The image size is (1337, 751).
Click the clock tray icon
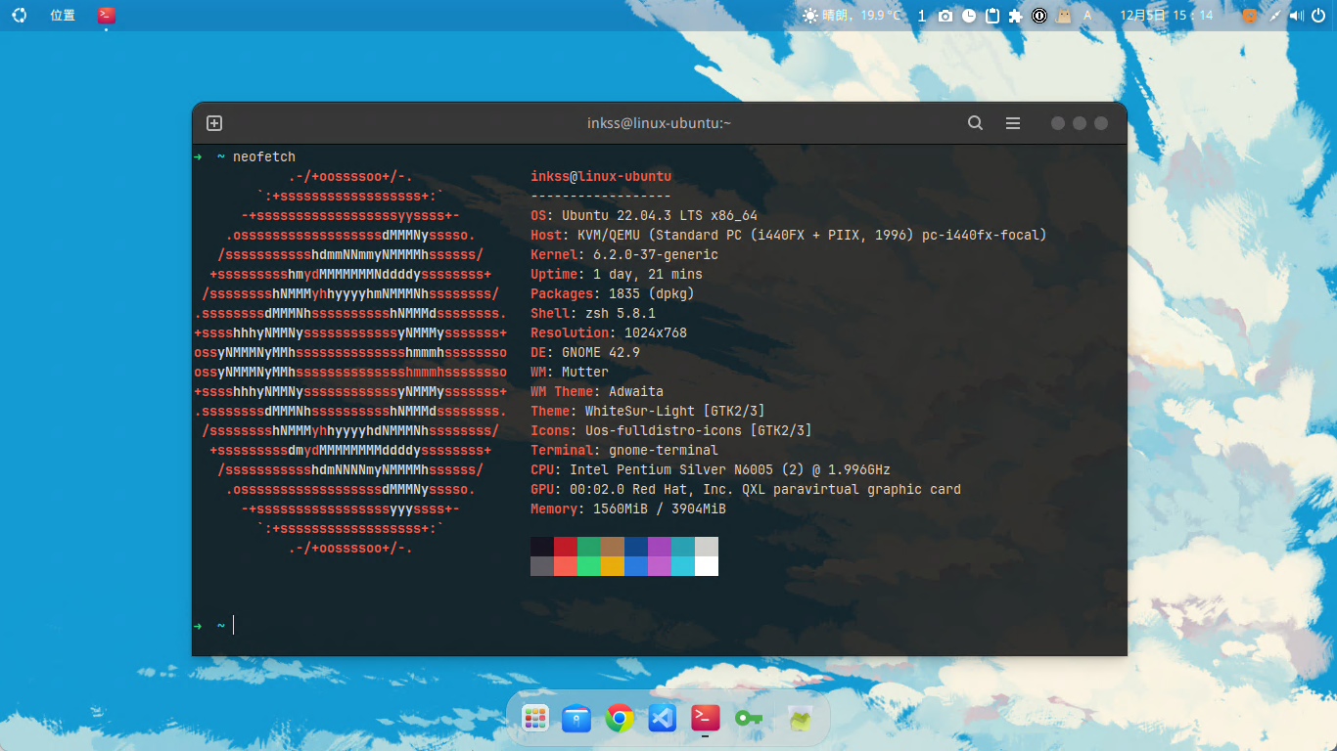tap(969, 16)
